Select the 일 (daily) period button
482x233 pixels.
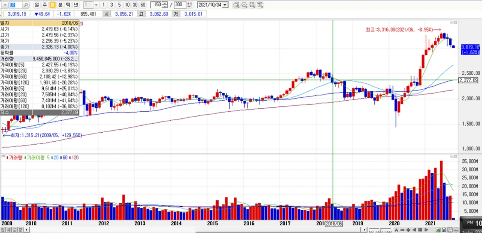pos(37,5)
